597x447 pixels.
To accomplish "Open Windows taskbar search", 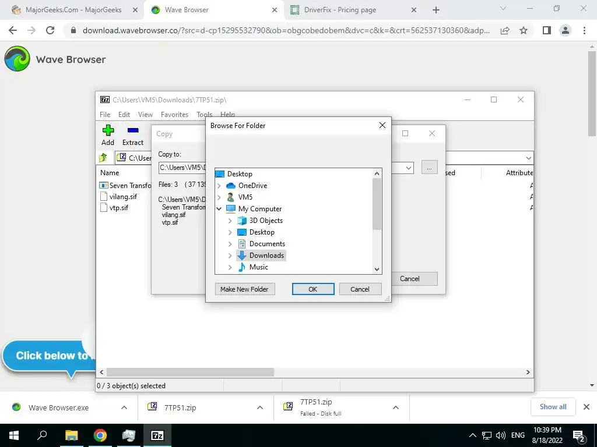I will 42,435.
